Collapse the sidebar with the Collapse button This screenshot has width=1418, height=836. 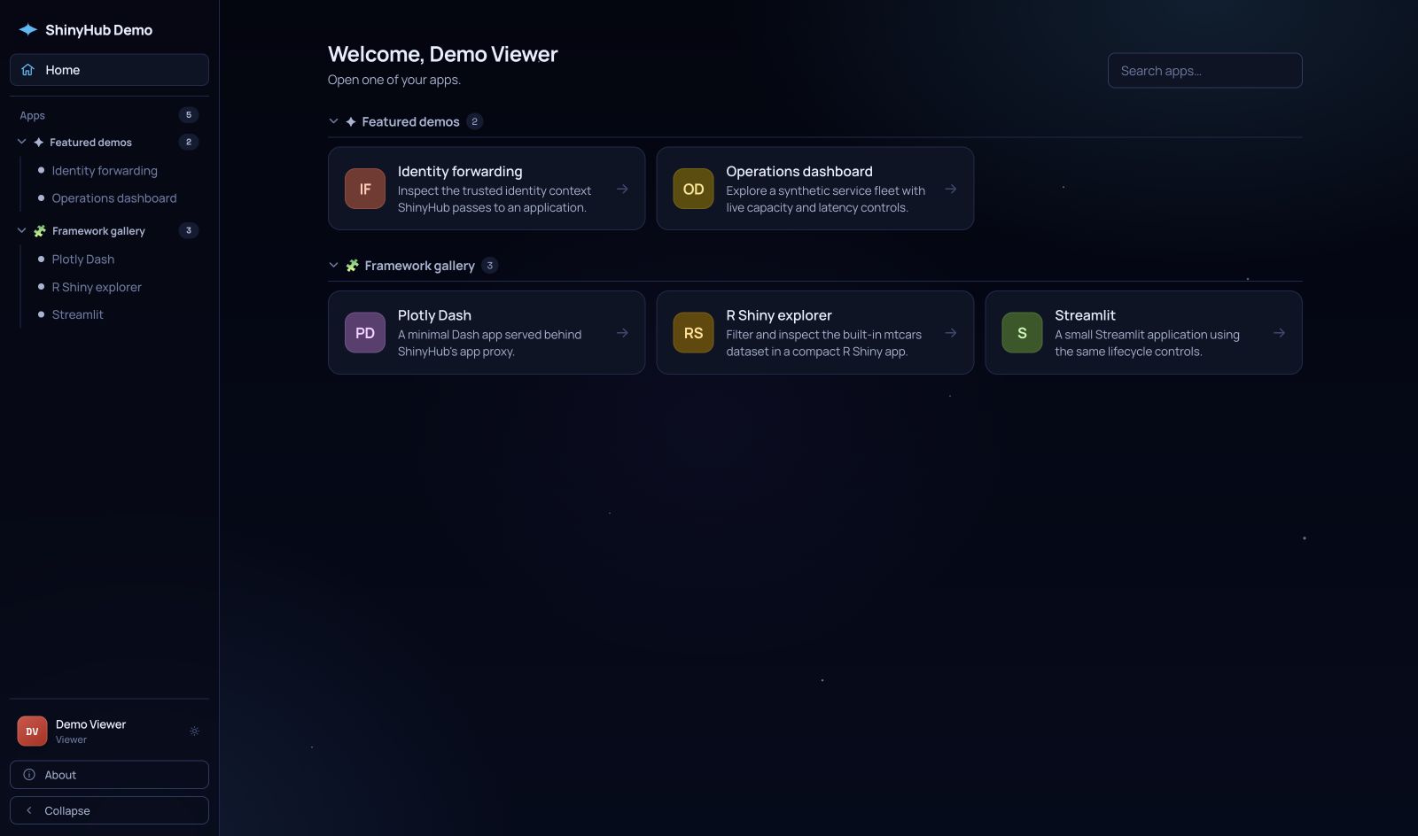(109, 810)
